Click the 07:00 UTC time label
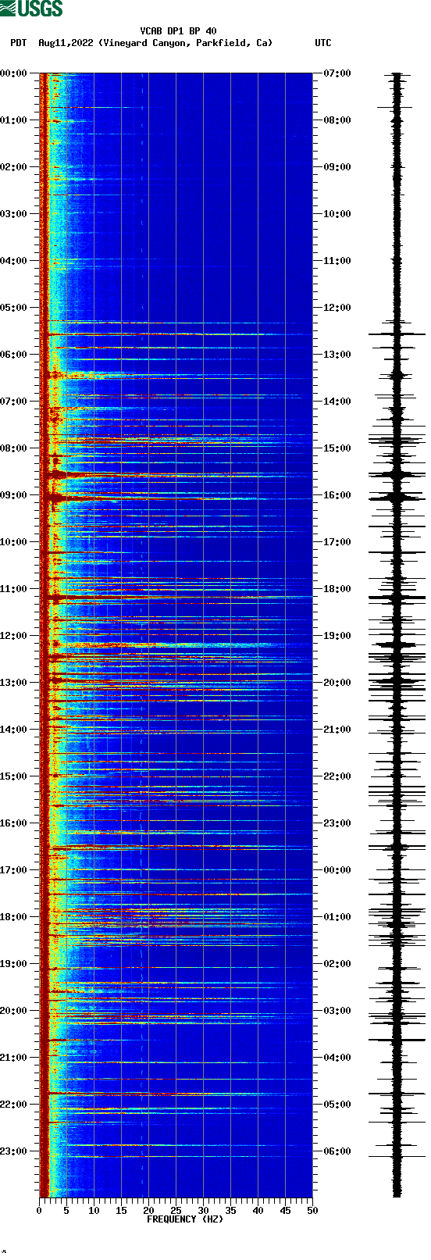Image resolution: width=431 pixels, height=1260 pixels. [337, 73]
